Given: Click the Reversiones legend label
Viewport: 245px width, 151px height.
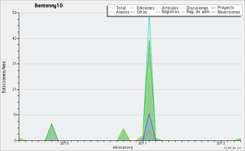Looking at the screenshot, I should pyautogui.click(x=229, y=12).
